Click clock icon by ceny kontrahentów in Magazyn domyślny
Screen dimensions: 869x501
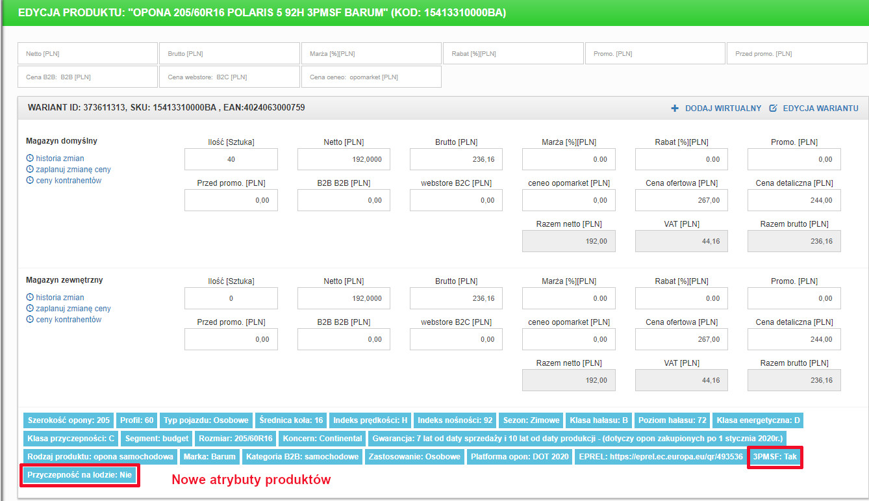[x=30, y=181]
